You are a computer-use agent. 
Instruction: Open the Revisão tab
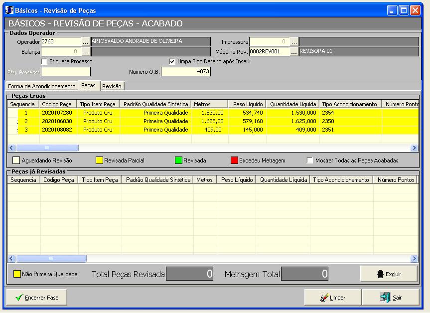pyautogui.click(x=112, y=86)
